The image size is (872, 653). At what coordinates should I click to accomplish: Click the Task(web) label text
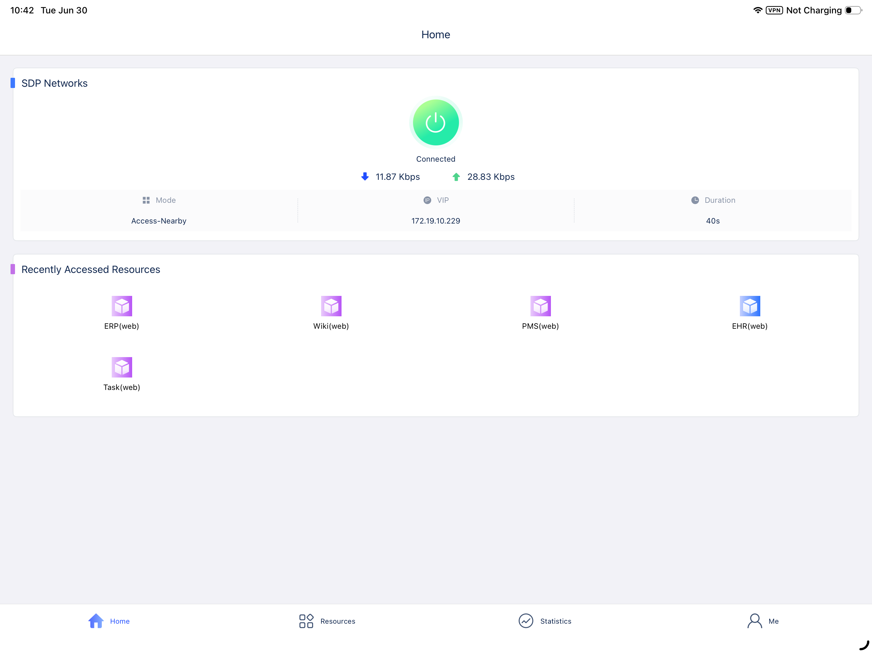click(x=122, y=387)
